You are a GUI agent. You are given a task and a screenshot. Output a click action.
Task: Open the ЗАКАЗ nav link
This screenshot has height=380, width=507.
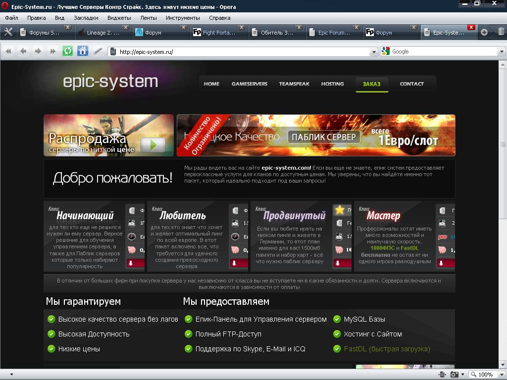pyautogui.click(x=371, y=84)
